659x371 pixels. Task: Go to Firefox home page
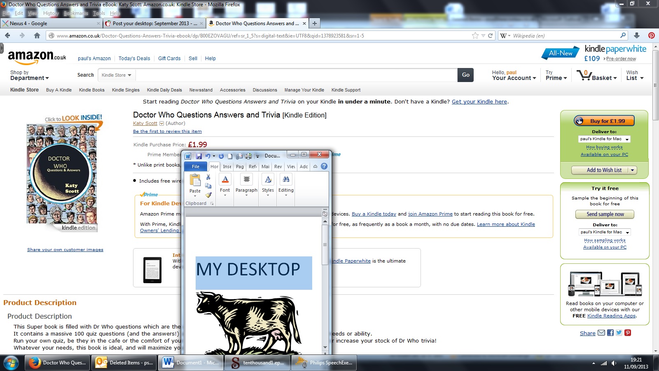pos(37,35)
